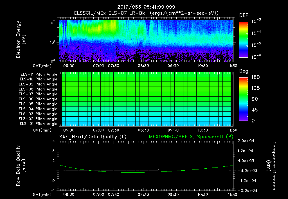Click the timestamp title 2017/055 05:41:00.000
Viewport: 288px width, 199px height.
tap(146, 7)
